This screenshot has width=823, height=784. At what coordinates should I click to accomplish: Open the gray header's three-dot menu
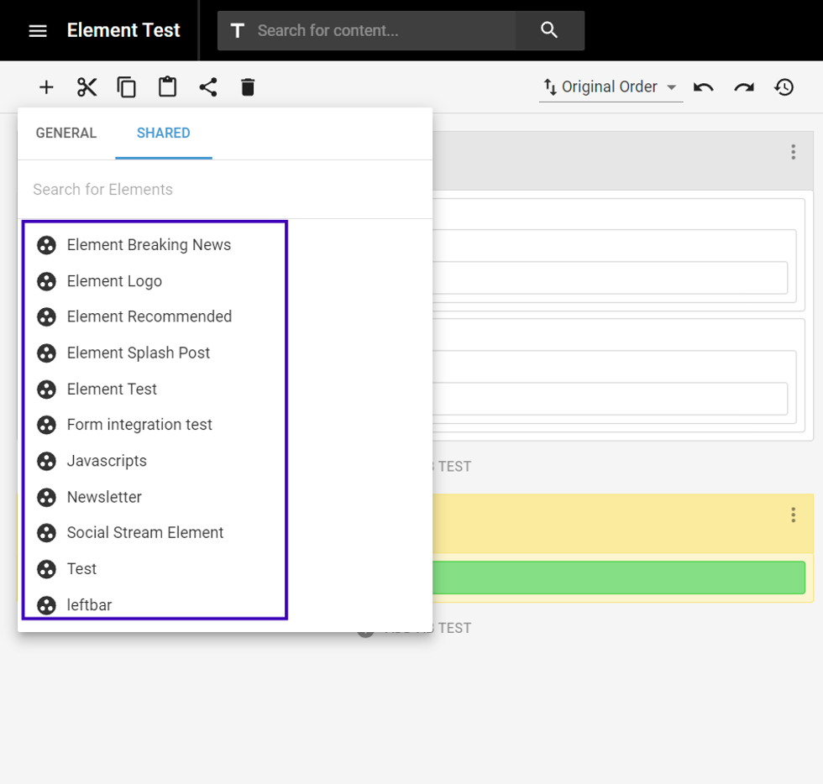coord(793,152)
